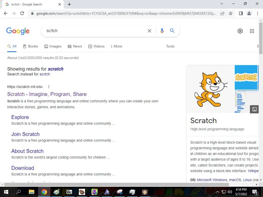Open the notification center

click(255, 192)
